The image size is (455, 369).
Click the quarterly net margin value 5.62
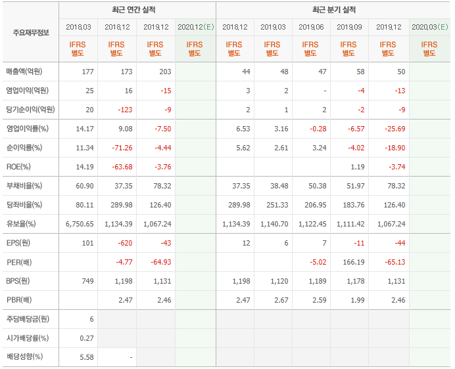243,148
